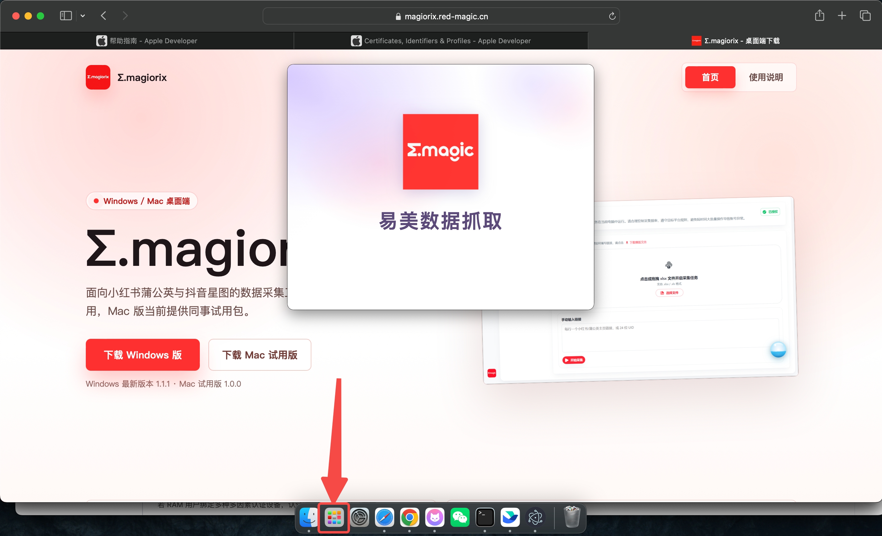This screenshot has width=882, height=536.
Task: Show the tab overview
Action: pos(865,16)
